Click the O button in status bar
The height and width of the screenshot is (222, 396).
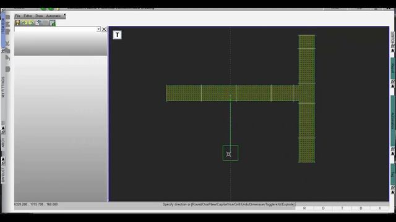tap(323, 208)
